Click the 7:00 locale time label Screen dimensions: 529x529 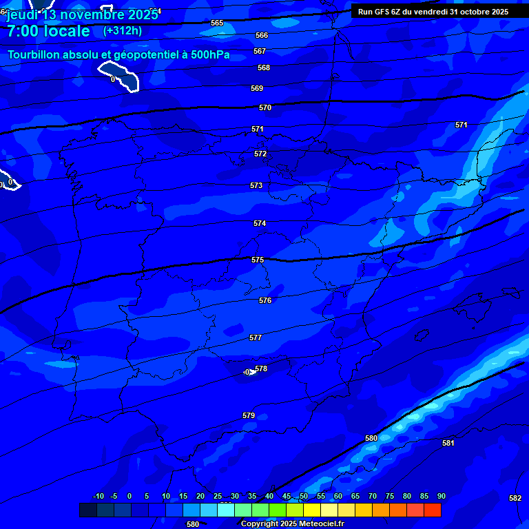click(48, 32)
